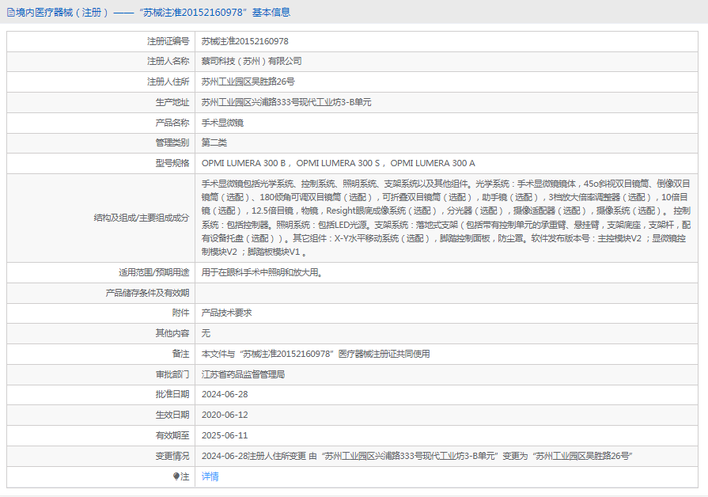Select expiry date 2025-06-11

pos(225,435)
